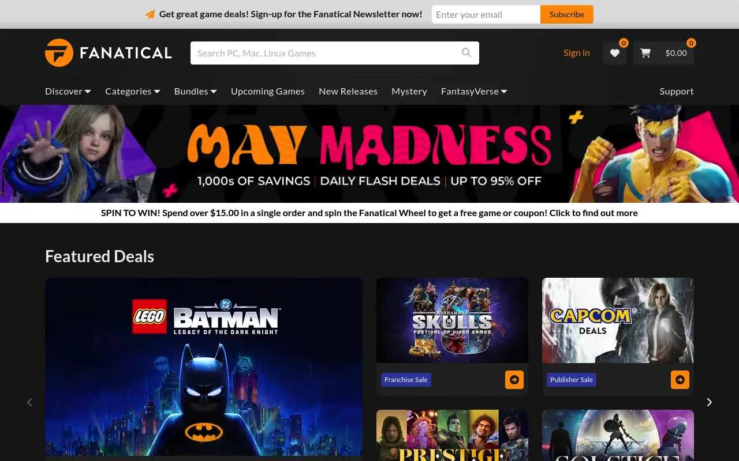The image size is (739, 461).
Task: Expand the Discover menu
Action: 68,91
